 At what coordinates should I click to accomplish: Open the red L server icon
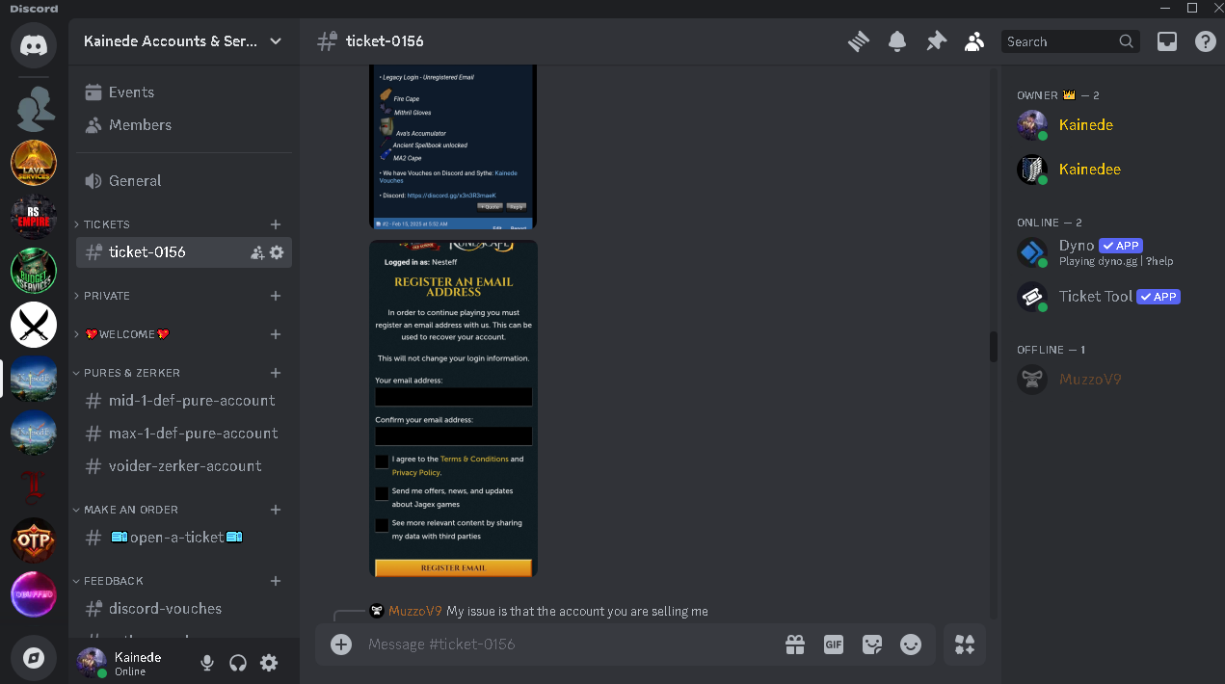coord(34,487)
